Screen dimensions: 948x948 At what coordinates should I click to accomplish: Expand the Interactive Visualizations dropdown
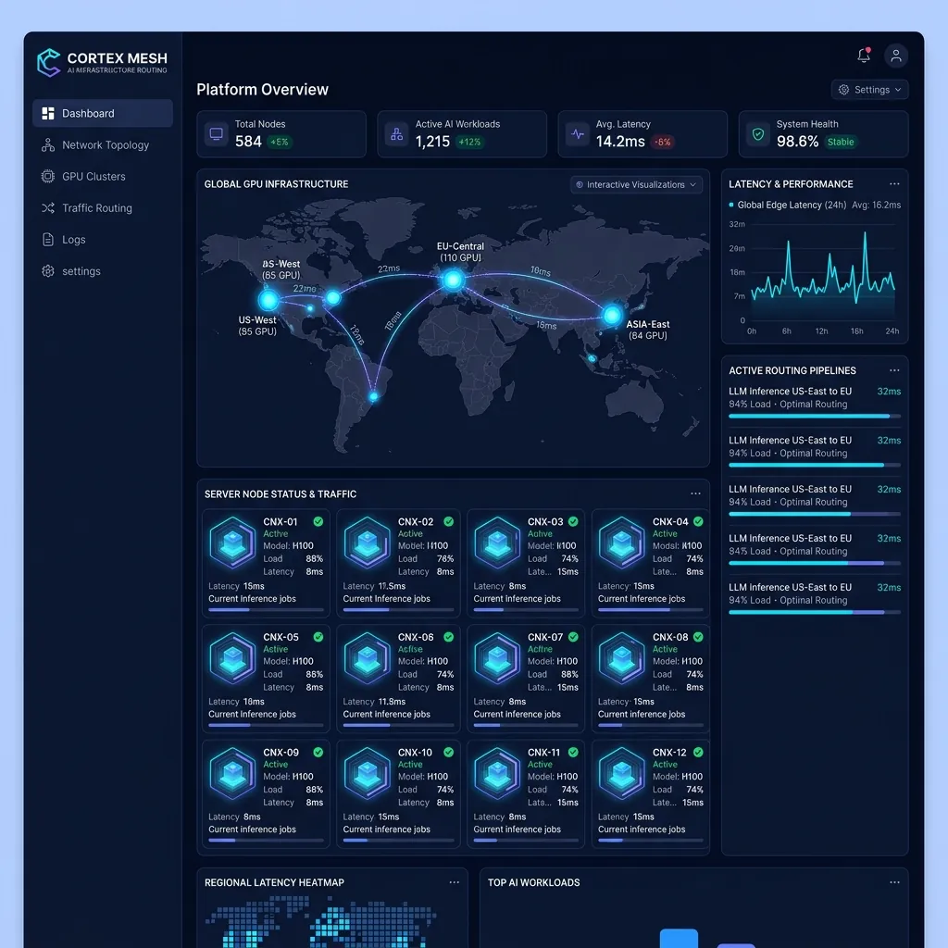click(636, 184)
